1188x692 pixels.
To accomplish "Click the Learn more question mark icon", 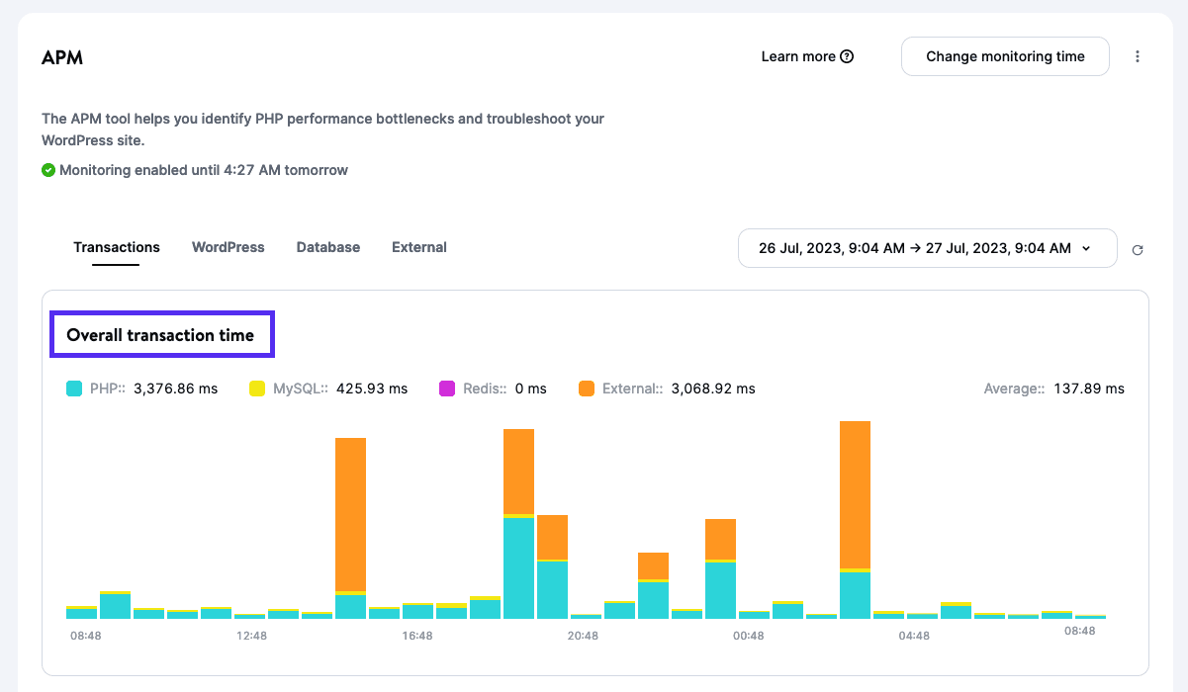I will point(847,56).
